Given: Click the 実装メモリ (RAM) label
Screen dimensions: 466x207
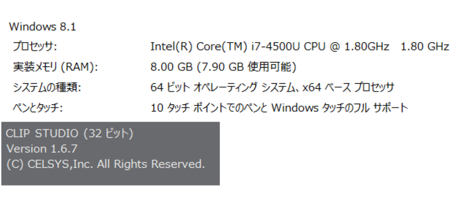Looking at the screenshot, I should coord(55,68).
